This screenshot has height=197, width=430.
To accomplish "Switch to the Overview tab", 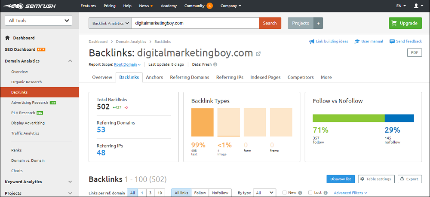I will [102, 77].
